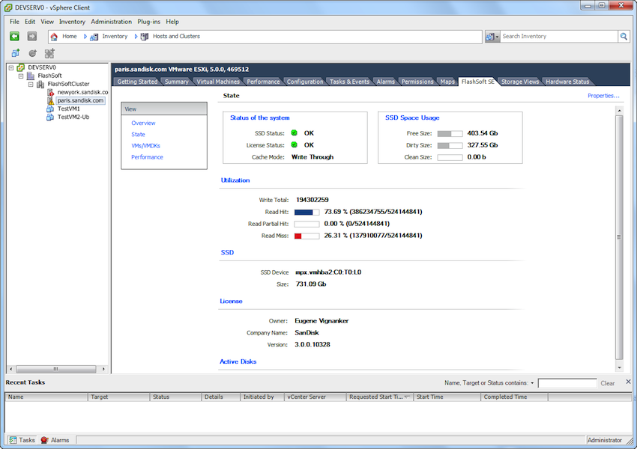Switch to the Tasks & Events tab

click(x=349, y=82)
